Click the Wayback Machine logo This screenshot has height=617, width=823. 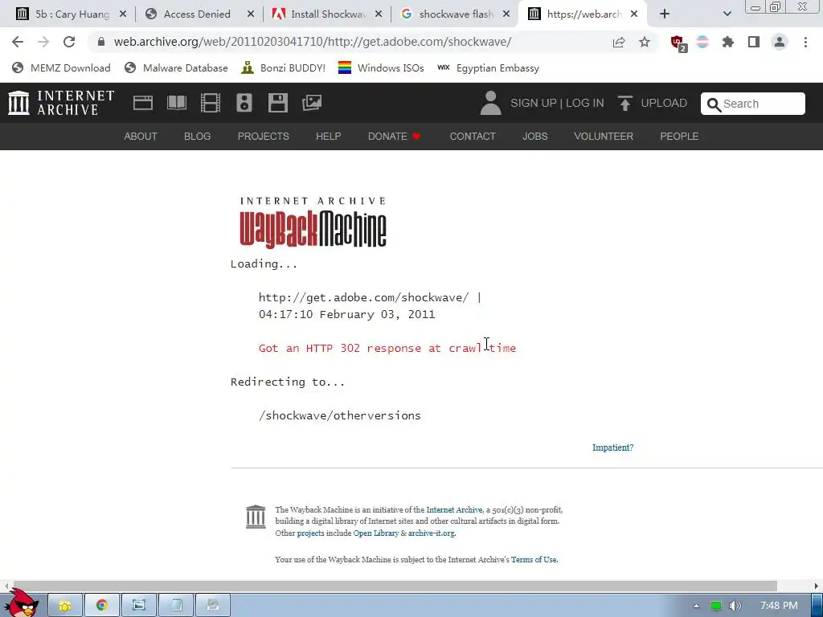tap(313, 222)
